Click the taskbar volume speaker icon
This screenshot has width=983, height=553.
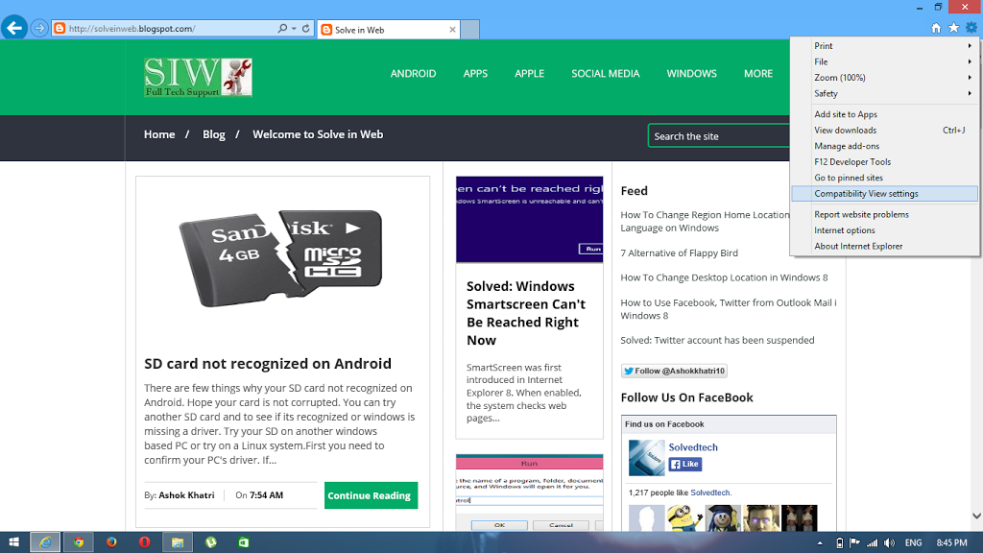[887, 542]
